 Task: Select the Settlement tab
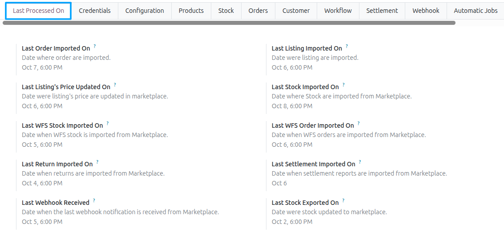(382, 11)
